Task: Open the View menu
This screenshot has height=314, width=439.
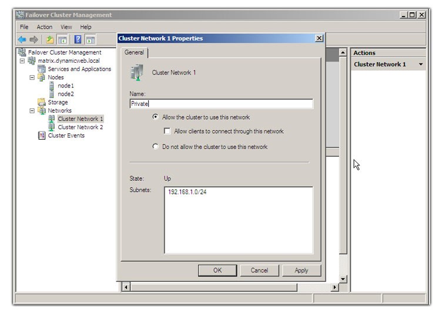Action: 66,27
